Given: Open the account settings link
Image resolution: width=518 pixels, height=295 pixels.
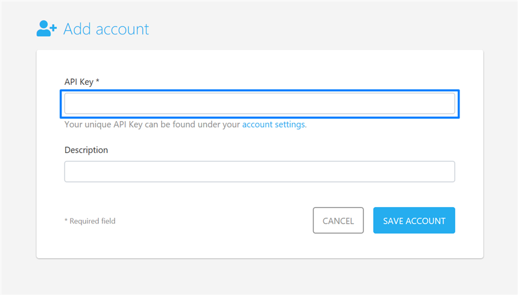Looking at the screenshot, I should click(274, 125).
